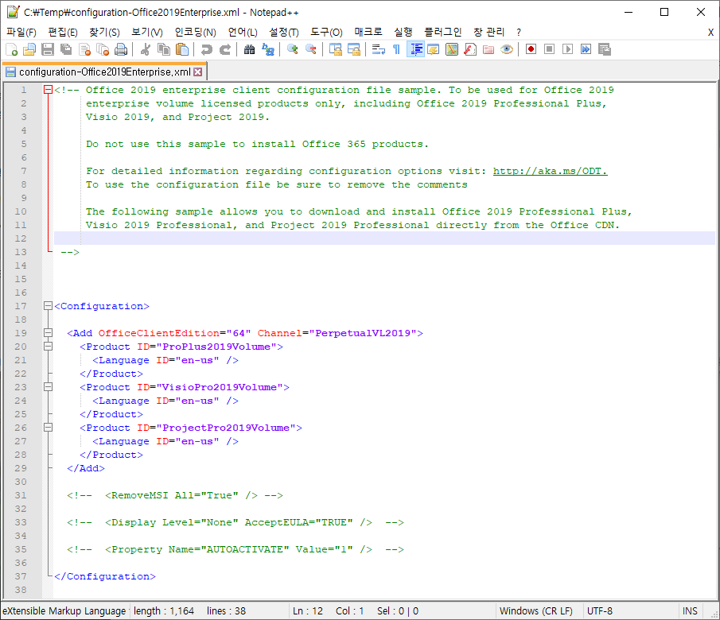This screenshot has height=620, width=720.
Task: Print the document using printer icon
Action: 121,49
